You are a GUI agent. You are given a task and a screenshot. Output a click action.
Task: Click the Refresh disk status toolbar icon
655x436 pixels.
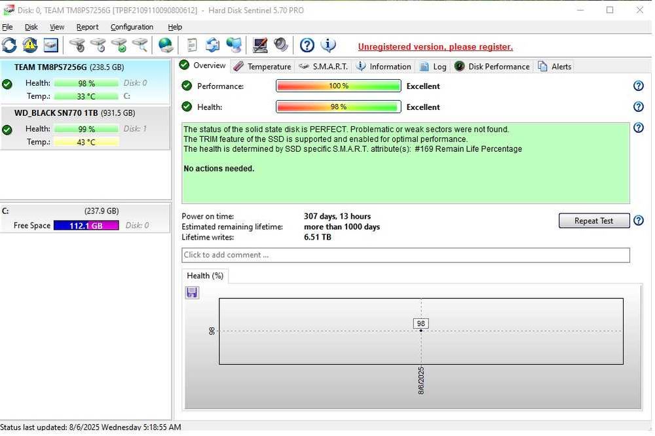click(x=9, y=45)
